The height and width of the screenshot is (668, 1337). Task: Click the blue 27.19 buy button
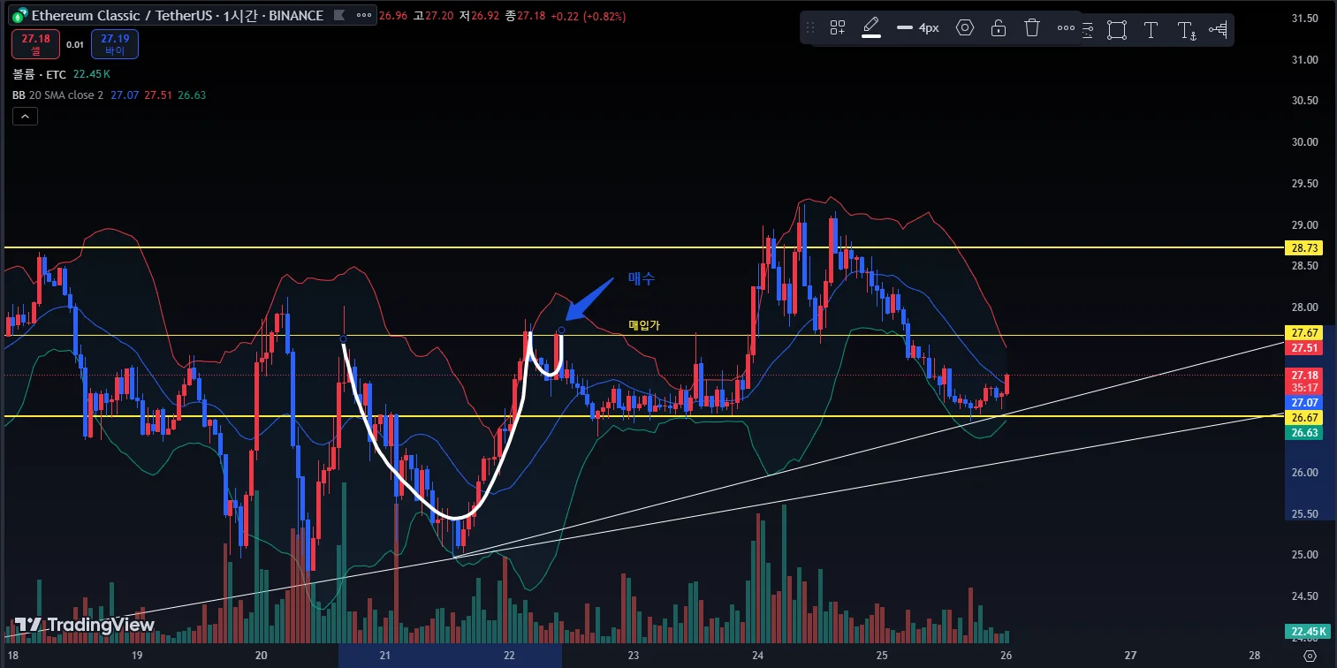[x=115, y=43]
